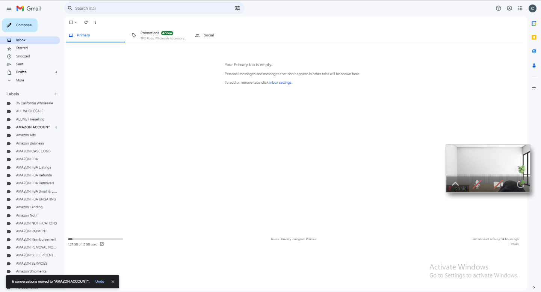Open the Gmail main menu hamburger
The width and height of the screenshot is (541, 292).
[9, 8]
